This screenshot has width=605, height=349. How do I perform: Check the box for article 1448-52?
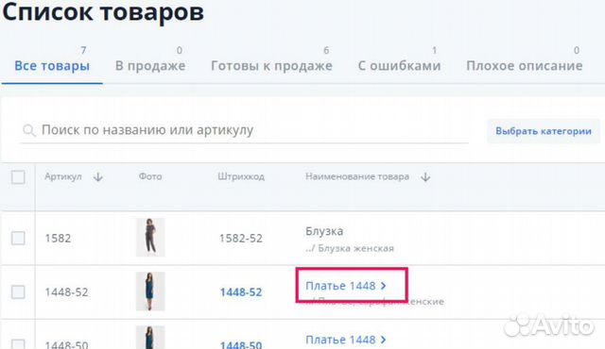tap(18, 292)
